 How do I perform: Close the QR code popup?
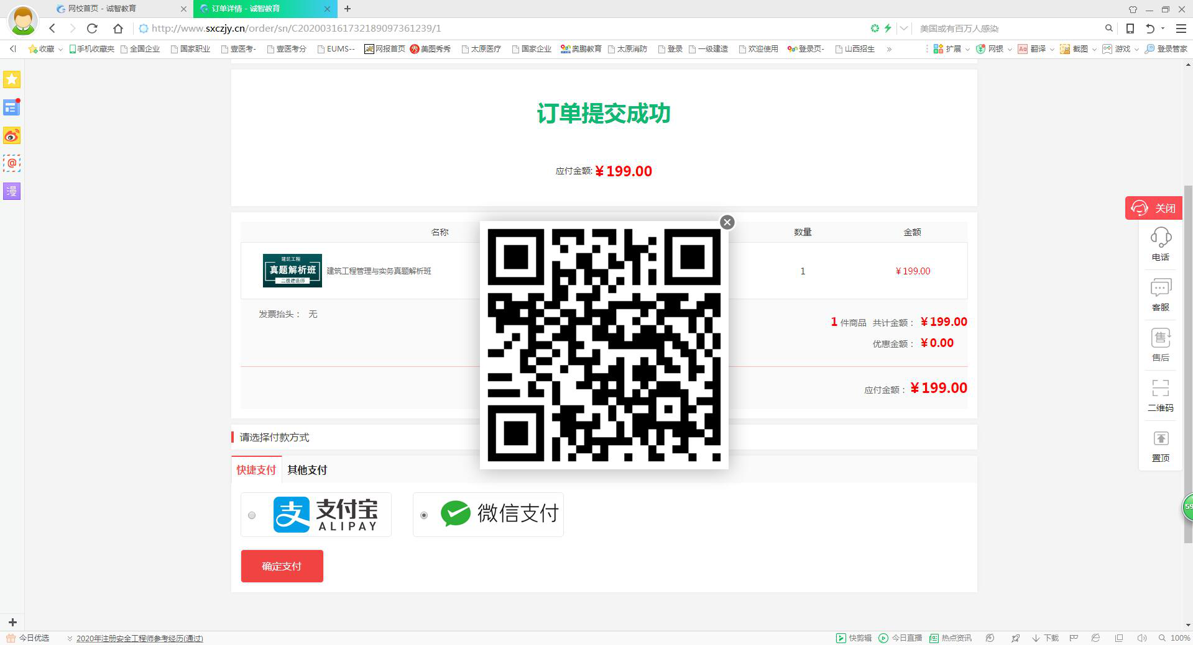[727, 222]
